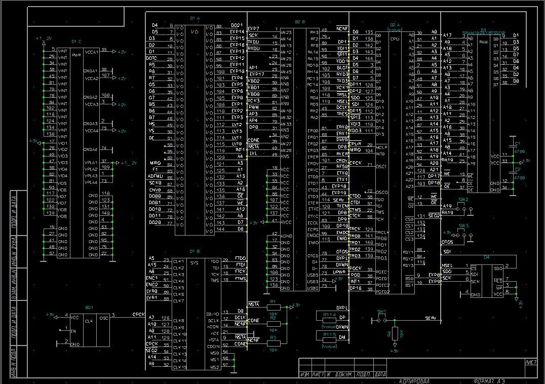
Task: Select resistor R1 symbol
Action: 272,308
